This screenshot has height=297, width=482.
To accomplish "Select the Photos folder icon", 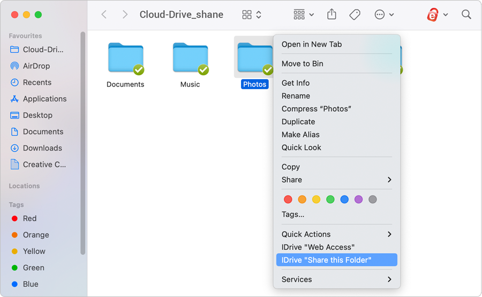I will click(x=254, y=58).
